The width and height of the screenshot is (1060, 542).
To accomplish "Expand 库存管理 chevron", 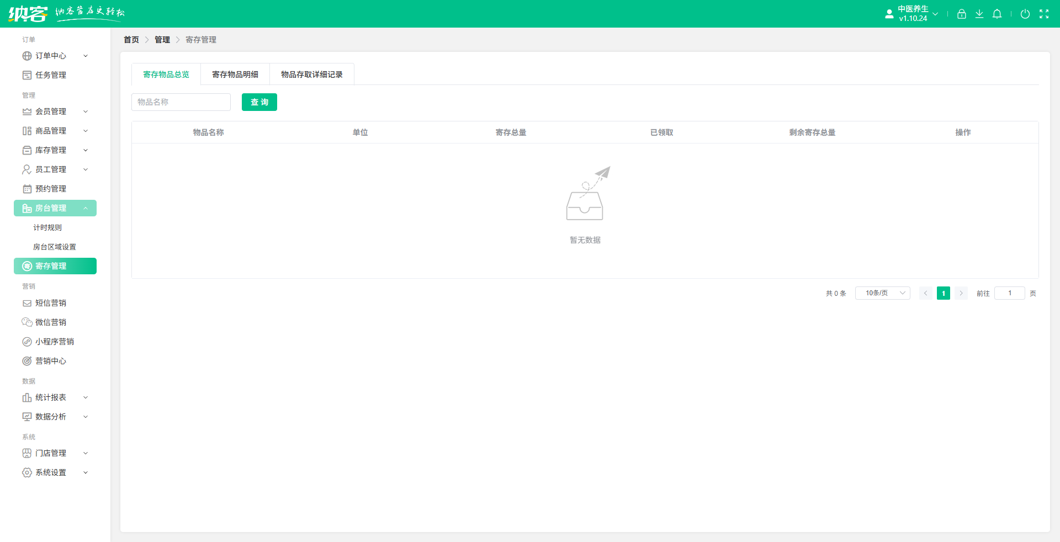I will pyautogui.click(x=86, y=150).
